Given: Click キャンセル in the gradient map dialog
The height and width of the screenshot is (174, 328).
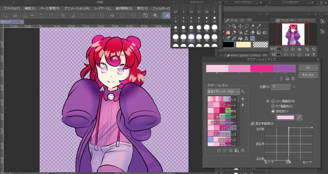Looking at the screenshot, I should coord(308,75).
